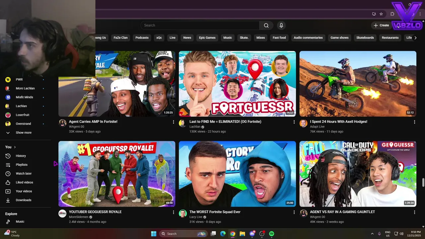The width and height of the screenshot is (425, 239).
Task: Select the Podcasts chip
Action: 142,38
